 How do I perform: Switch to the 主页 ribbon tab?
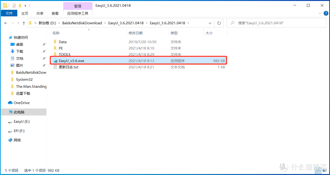[25, 13]
